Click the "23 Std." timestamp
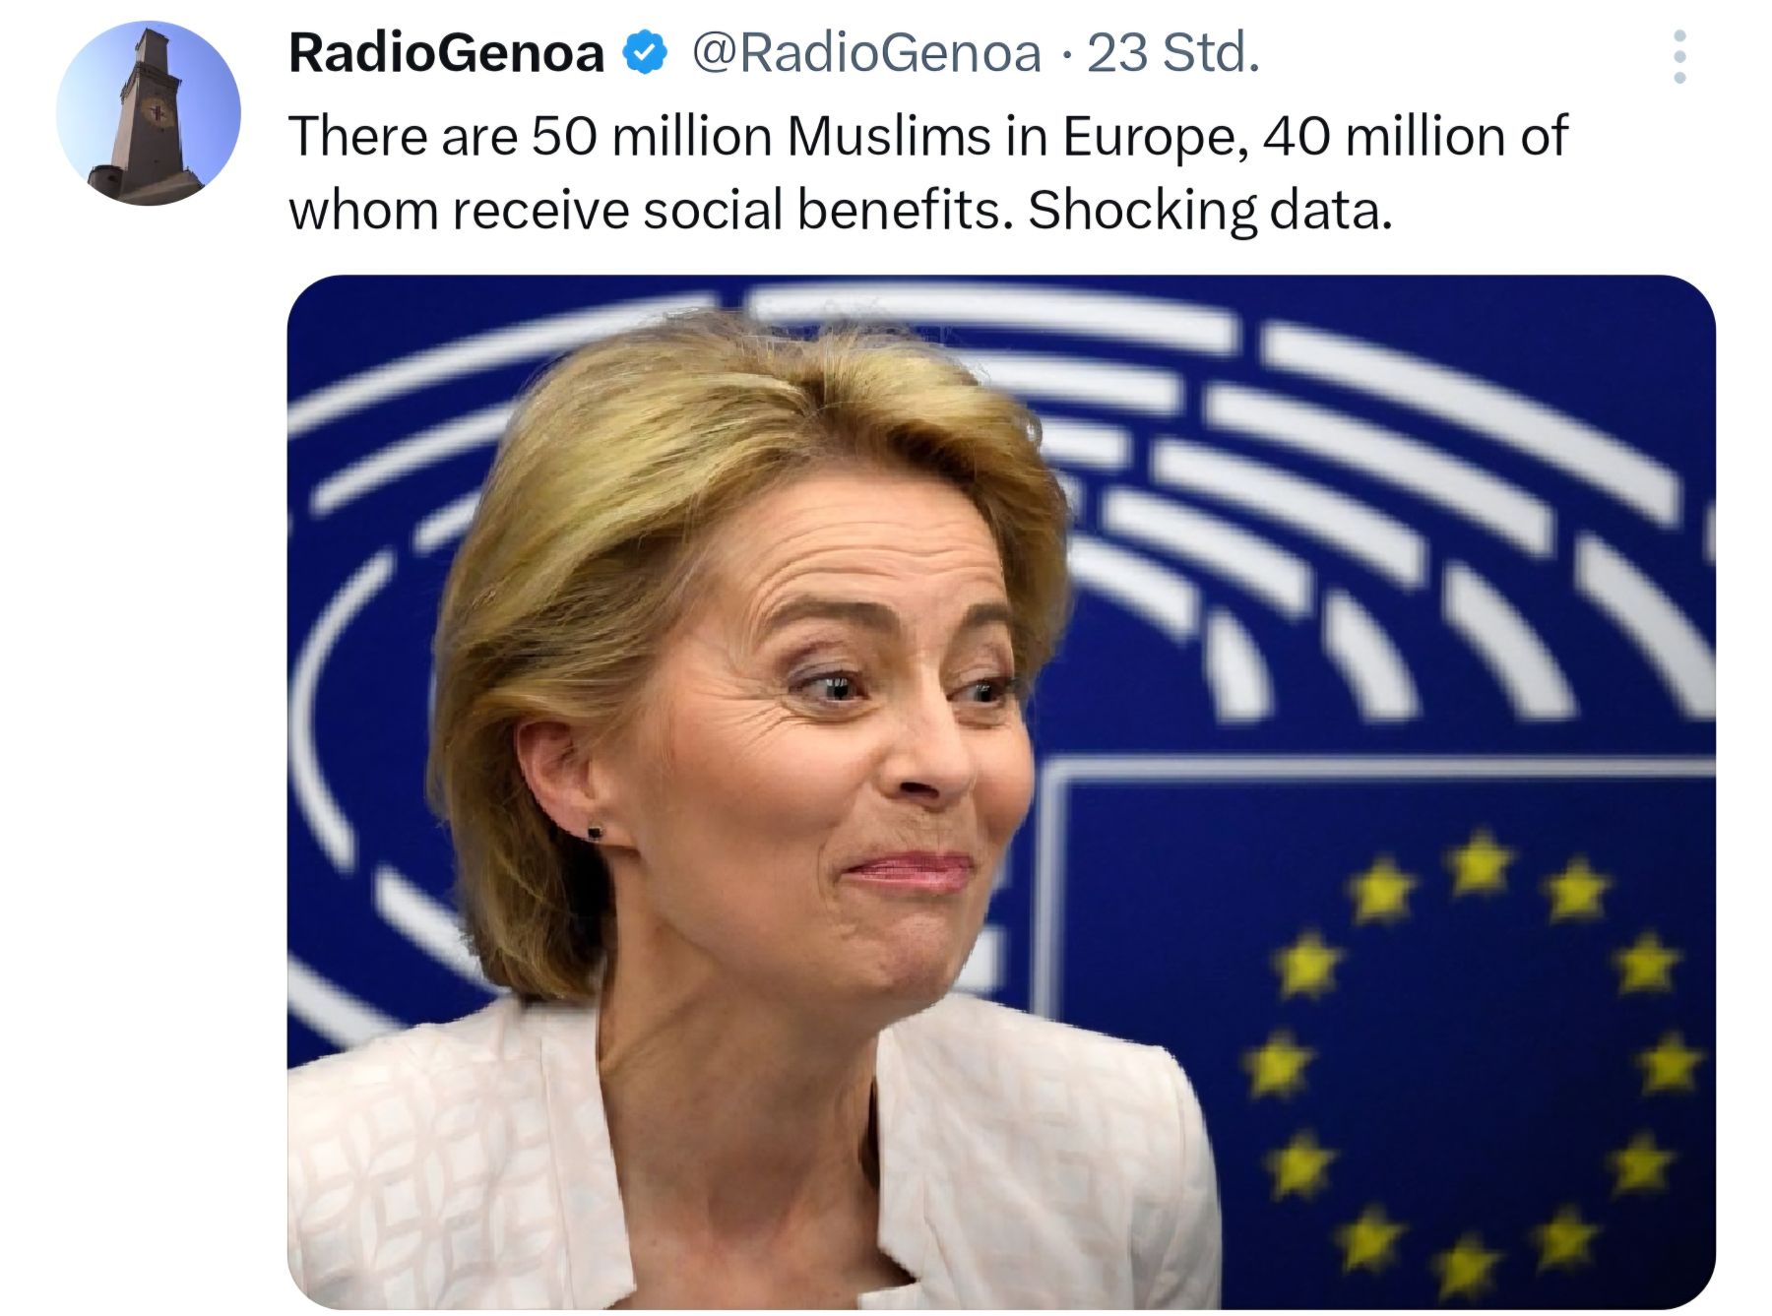 (x=1172, y=53)
